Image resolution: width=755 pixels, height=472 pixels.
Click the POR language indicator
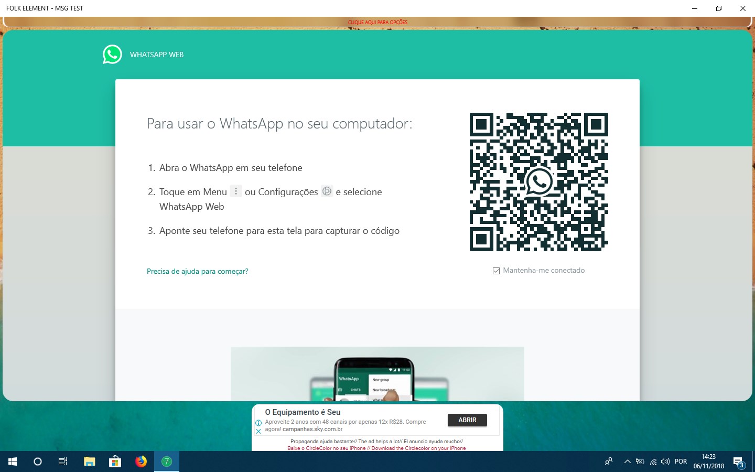point(681,462)
